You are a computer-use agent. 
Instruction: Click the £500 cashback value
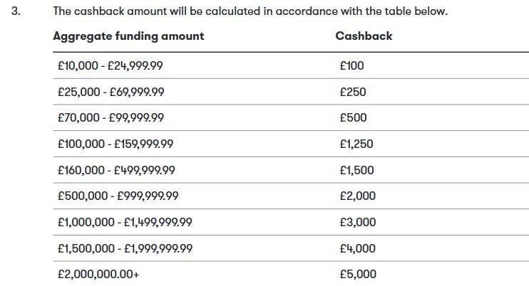(353, 118)
